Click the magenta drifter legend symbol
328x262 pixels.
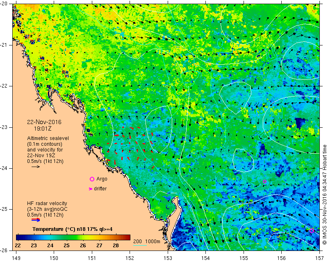(x=91, y=189)
